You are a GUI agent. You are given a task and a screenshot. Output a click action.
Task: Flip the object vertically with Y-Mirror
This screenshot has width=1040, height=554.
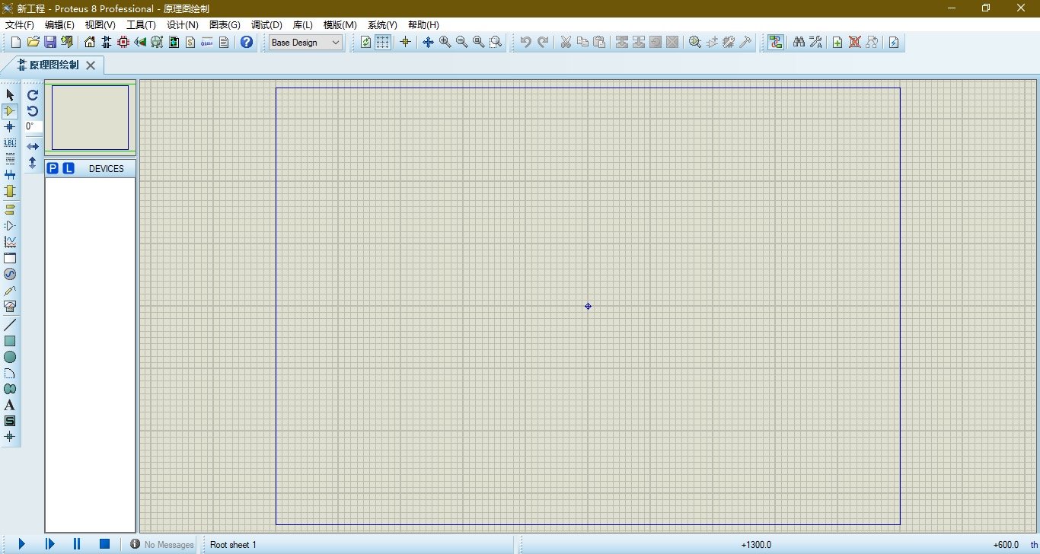(33, 163)
